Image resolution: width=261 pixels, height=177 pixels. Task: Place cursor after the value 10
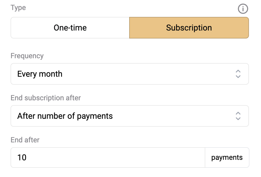27,158
